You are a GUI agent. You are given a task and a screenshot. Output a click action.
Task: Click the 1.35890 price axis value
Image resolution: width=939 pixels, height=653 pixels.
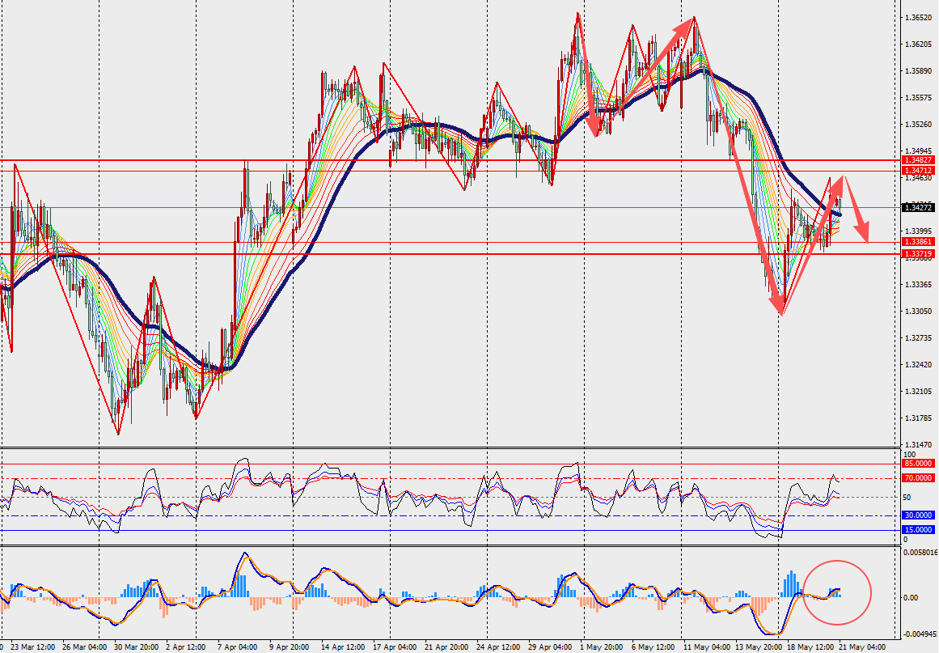point(919,71)
